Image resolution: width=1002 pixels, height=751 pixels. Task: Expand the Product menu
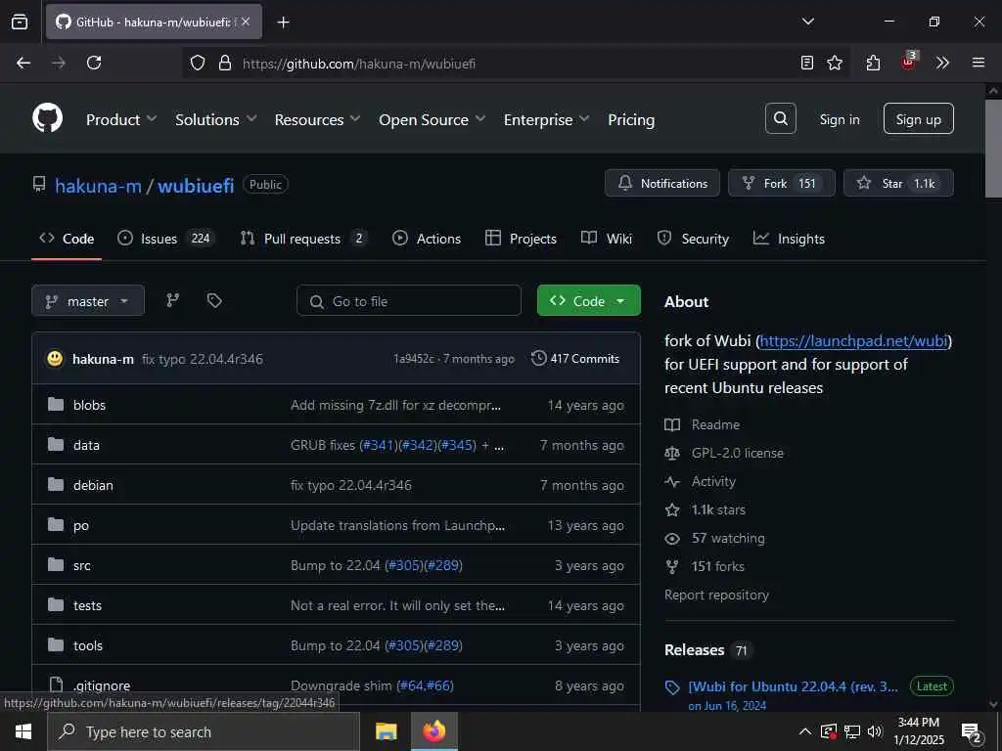tap(121, 119)
